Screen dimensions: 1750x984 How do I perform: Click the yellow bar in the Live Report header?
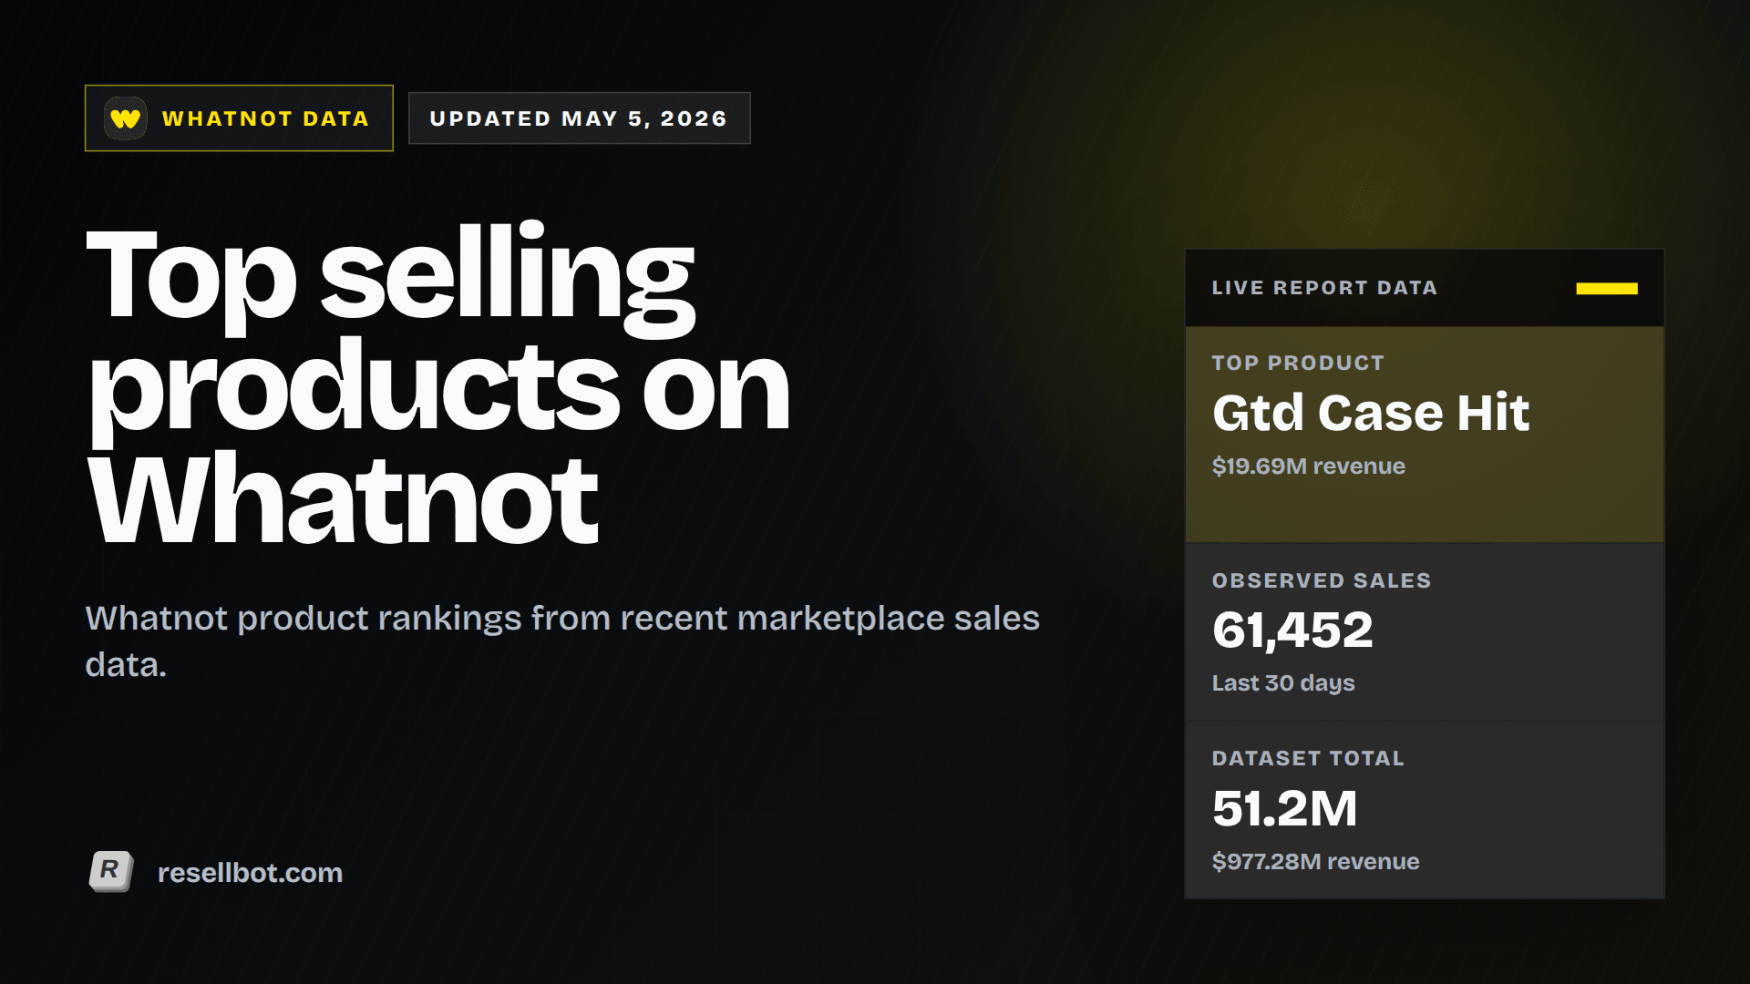(x=1607, y=288)
